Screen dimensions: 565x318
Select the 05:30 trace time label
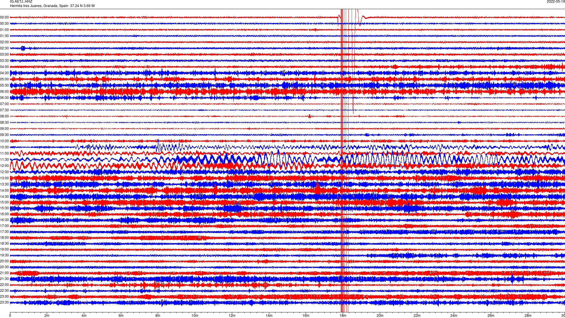tap(4, 85)
